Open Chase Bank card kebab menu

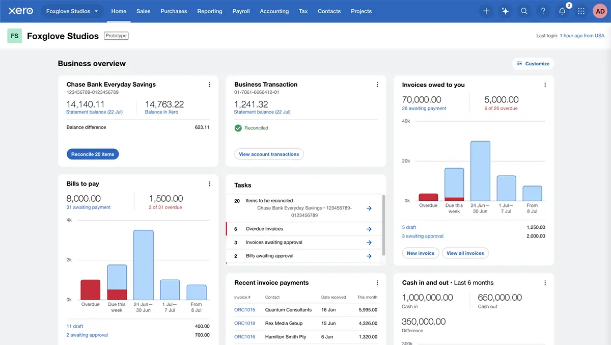209,84
